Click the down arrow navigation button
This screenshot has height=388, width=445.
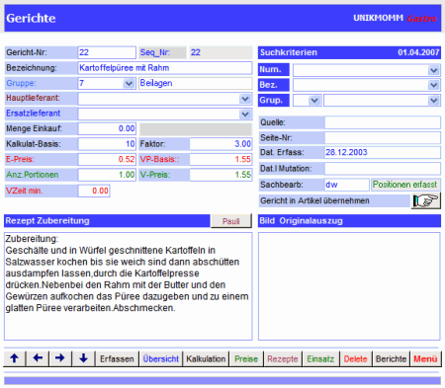[83, 358]
